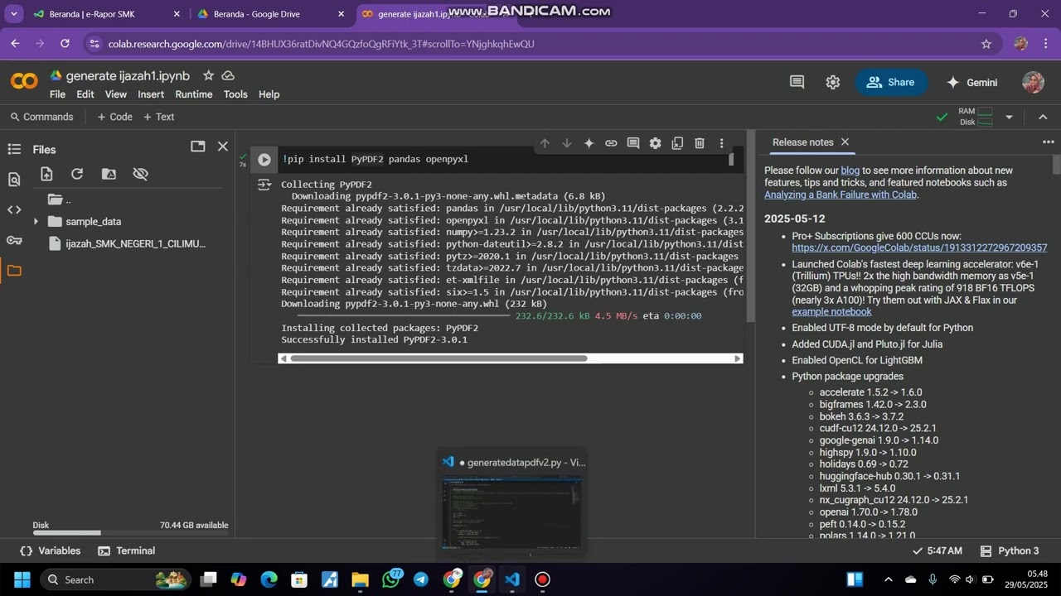Click the Release notes vertical scrollbar
Viewport: 1061px width, 596px height.
pos(1056,165)
